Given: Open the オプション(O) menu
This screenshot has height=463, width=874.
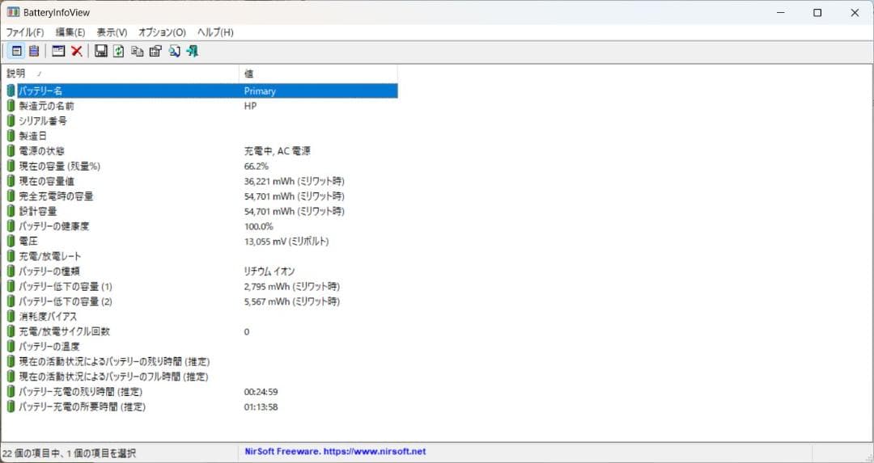Looking at the screenshot, I should (162, 32).
